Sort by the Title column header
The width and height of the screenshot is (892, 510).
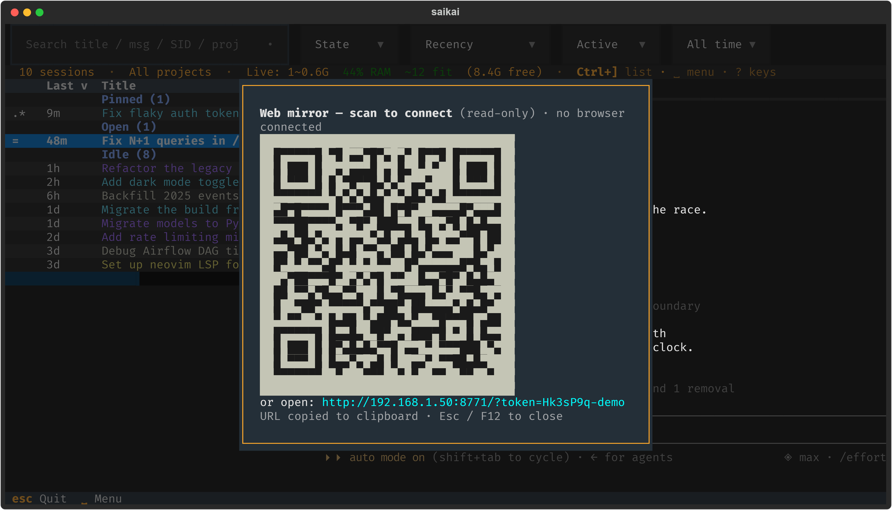tap(119, 86)
